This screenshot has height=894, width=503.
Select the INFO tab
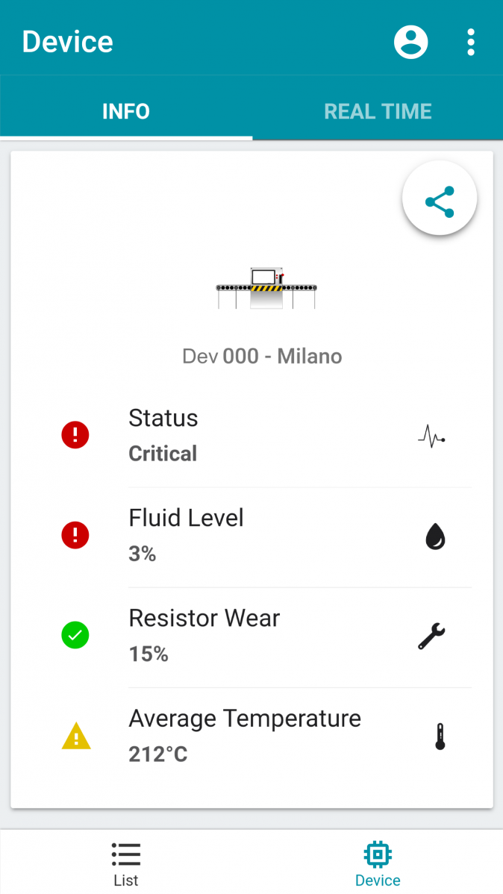pos(125,111)
